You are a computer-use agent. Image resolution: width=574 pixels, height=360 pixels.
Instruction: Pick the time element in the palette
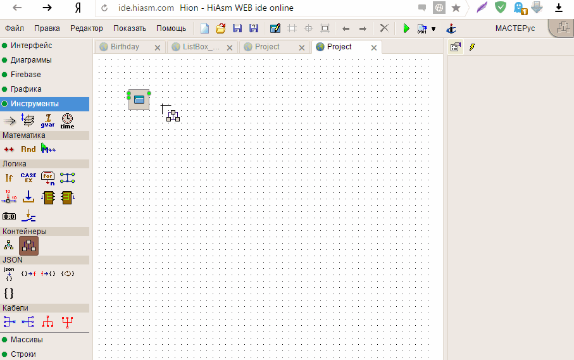[67, 120]
